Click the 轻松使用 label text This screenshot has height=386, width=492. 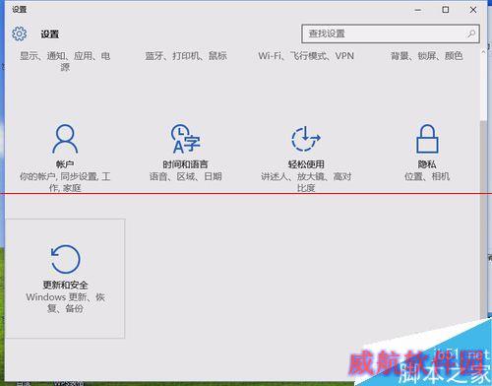click(x=306, y=164)
